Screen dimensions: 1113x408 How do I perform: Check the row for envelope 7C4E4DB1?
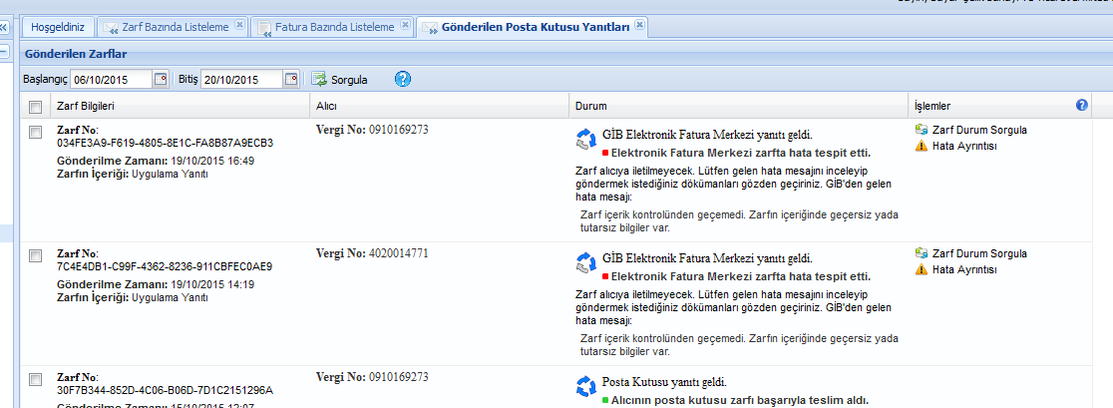tap(36, 256)
